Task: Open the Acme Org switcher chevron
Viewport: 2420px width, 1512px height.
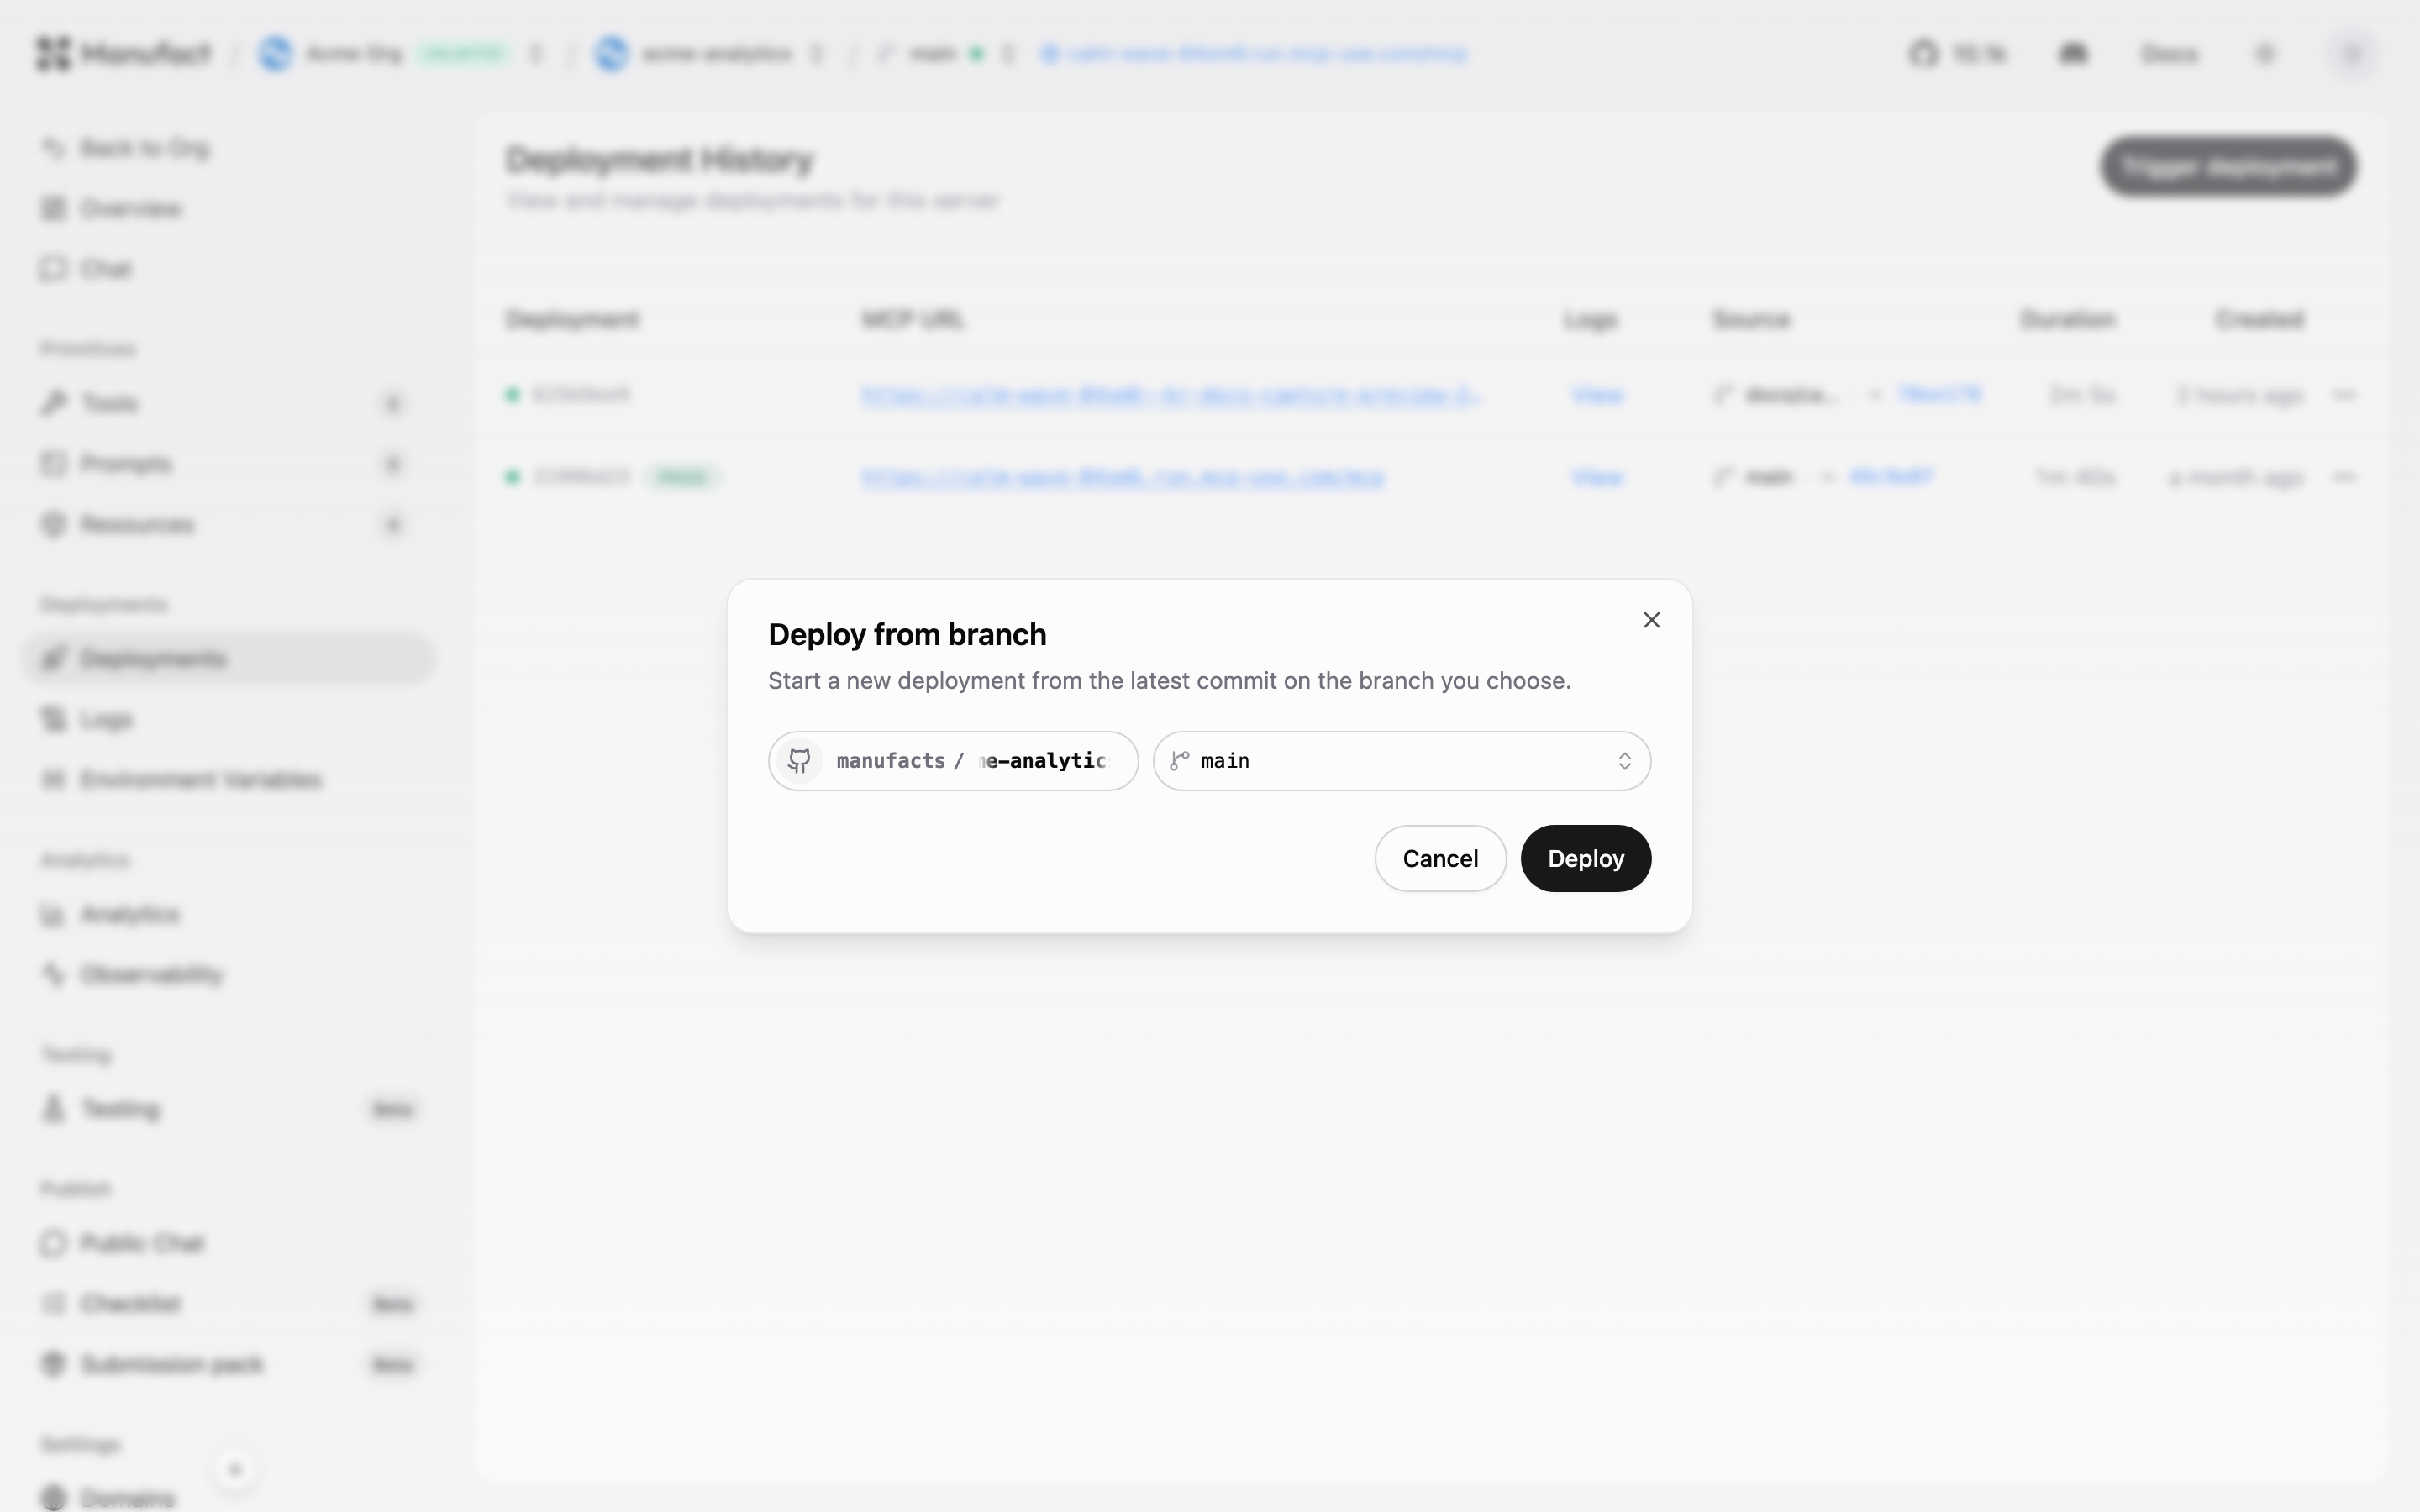Action: (537, 53)
